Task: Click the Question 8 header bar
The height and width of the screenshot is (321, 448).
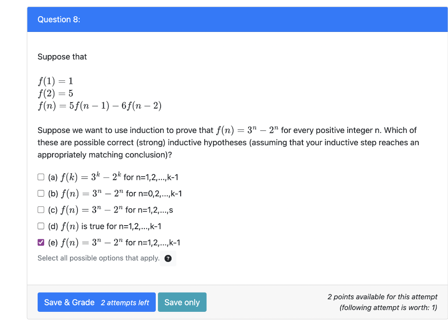Action: tap(59, 19)
